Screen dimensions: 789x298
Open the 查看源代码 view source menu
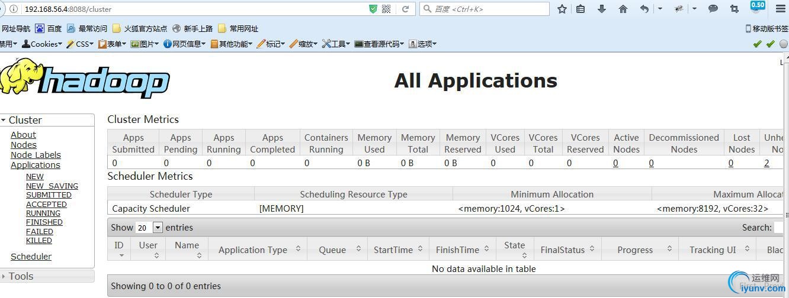click(379, 44)
